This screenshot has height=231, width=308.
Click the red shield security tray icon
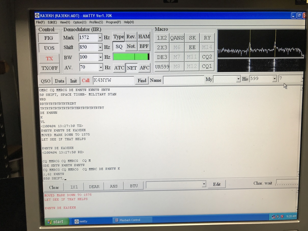(x=282, y=217)
